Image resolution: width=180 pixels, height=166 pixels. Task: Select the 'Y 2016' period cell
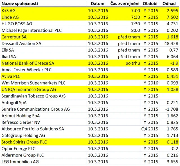[x=151, y=83]
